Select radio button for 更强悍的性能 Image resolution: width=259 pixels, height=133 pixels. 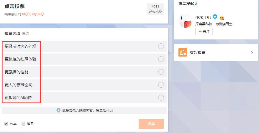[x=161, y=72]
